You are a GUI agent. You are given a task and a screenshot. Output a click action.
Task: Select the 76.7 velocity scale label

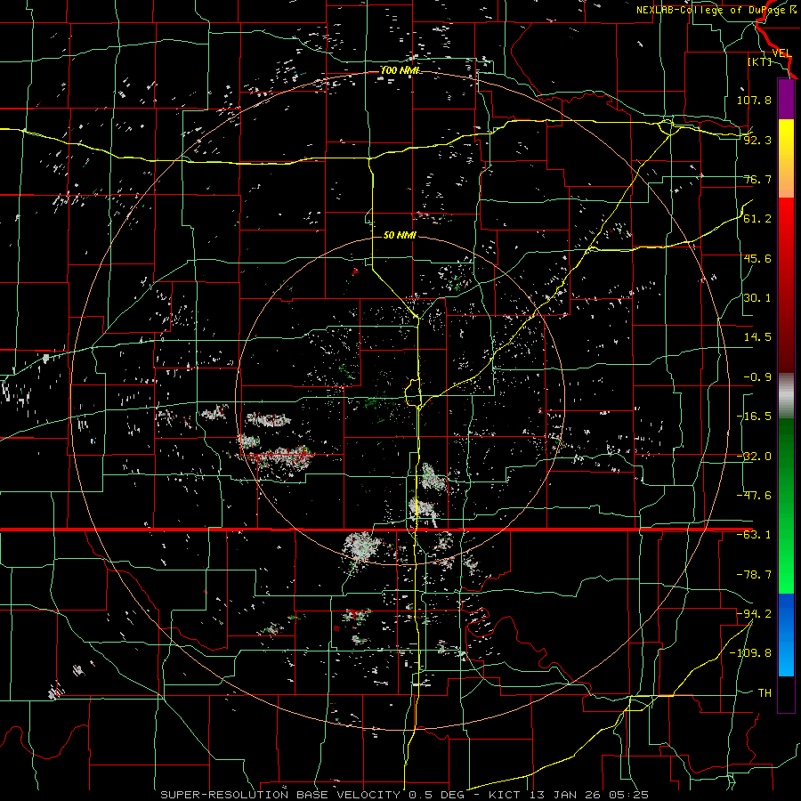click(757, 179)
